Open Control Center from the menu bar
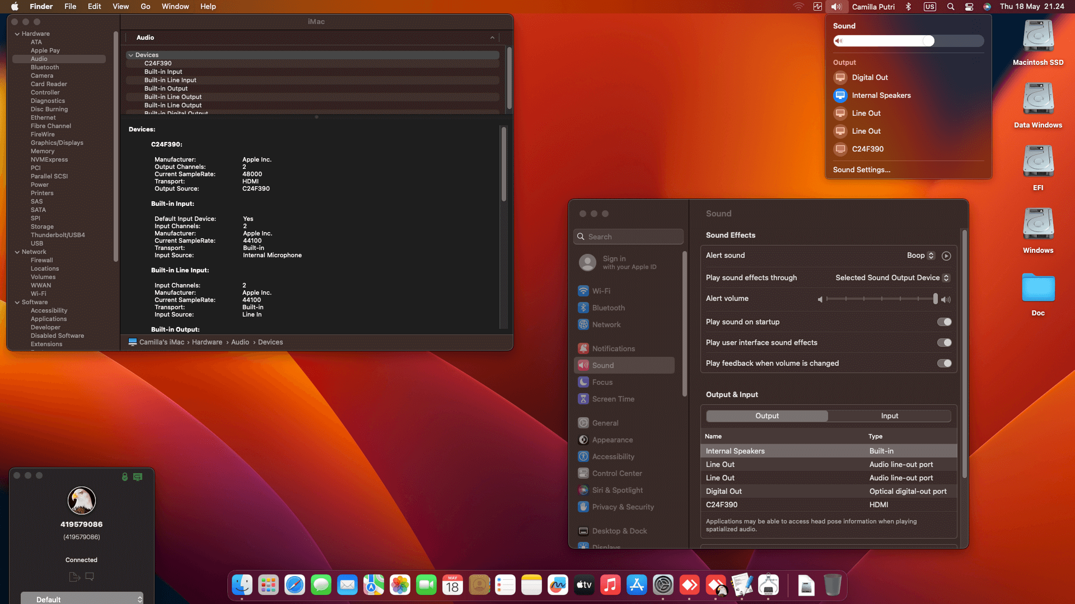The width and height of the screenshot is (1075, 604). (969, 7)
